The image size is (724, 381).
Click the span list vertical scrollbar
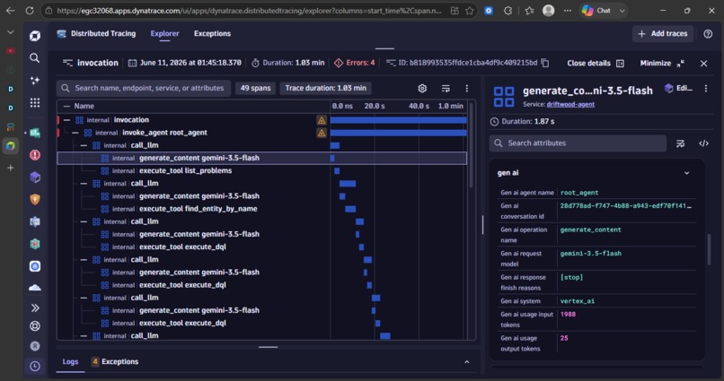[472, 145]
